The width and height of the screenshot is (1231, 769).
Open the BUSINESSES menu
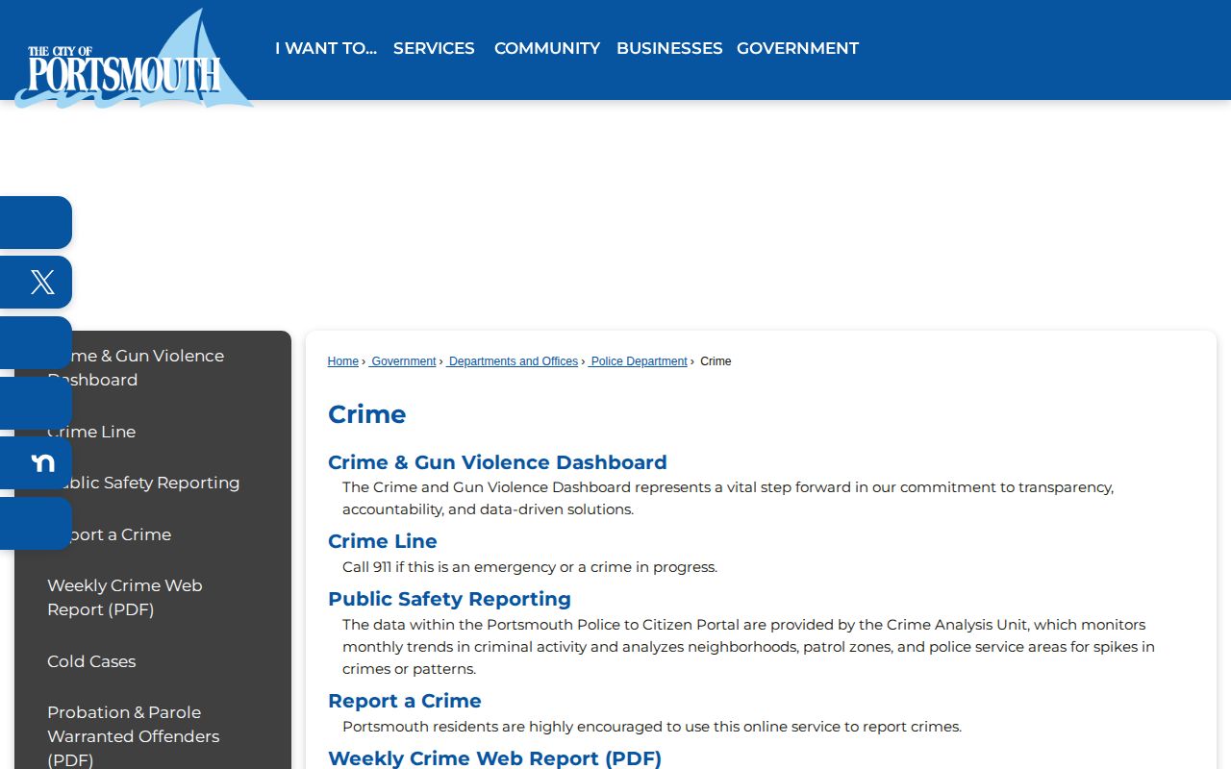coord(669,48)
